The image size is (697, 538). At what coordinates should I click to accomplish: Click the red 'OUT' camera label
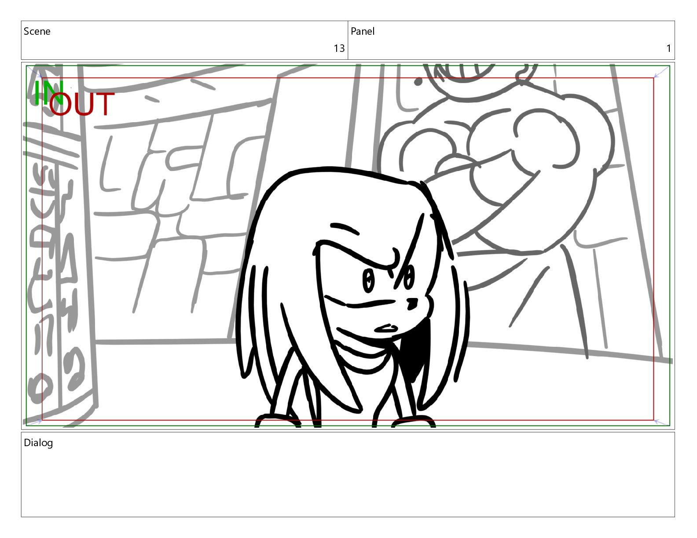tap(82, 105)
